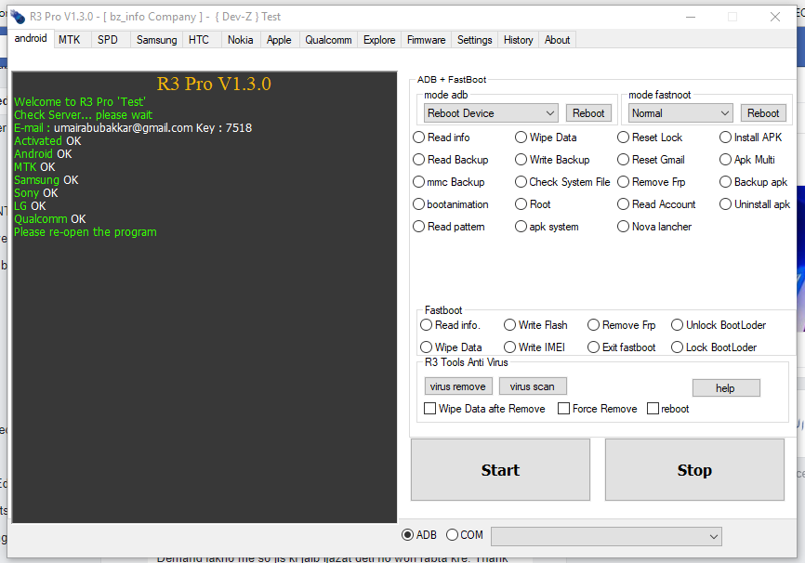The width and height of the screenshot is (805, 563).
Task: Click Reboot button in mode fastboot group
Action: [x=763, y=113]
